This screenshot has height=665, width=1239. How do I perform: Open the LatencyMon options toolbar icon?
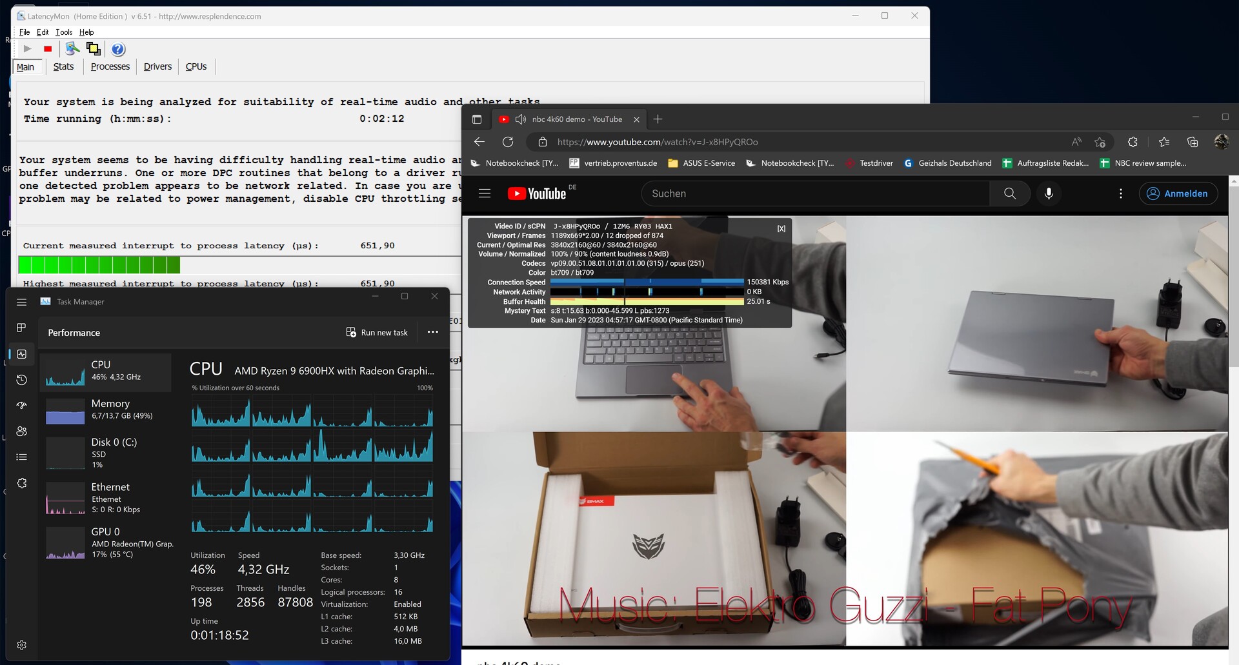tap(72, 49)
